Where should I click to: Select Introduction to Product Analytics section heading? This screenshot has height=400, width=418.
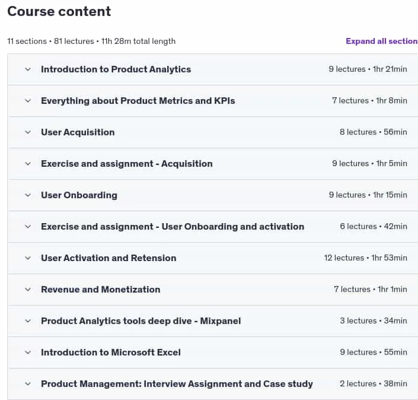(x=116, y=69)
